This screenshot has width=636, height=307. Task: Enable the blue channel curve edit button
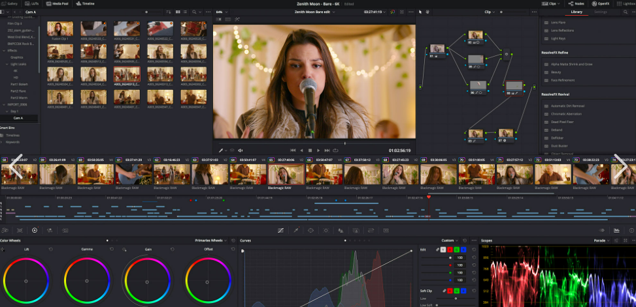[463, 250]
